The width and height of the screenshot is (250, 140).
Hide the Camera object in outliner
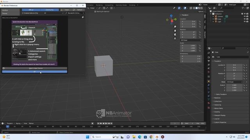click(245, 16)
